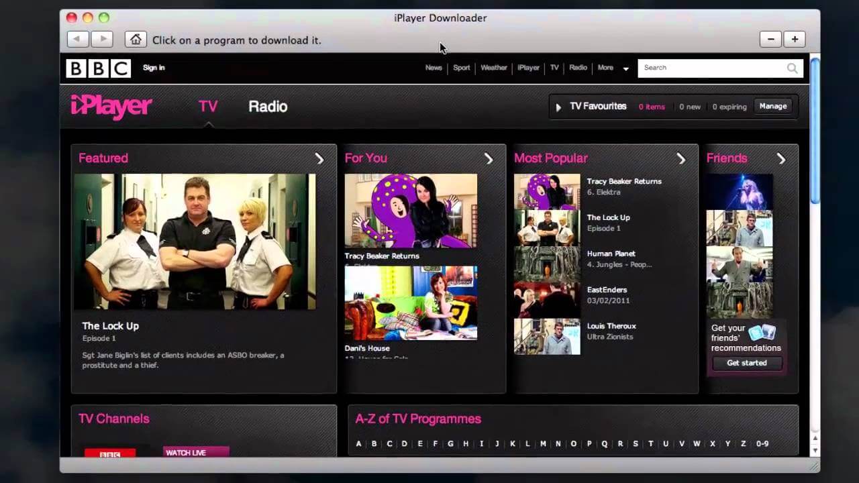
Task: Open the home page via house icon
Action: pyautogui.click(x=136, y=39)
